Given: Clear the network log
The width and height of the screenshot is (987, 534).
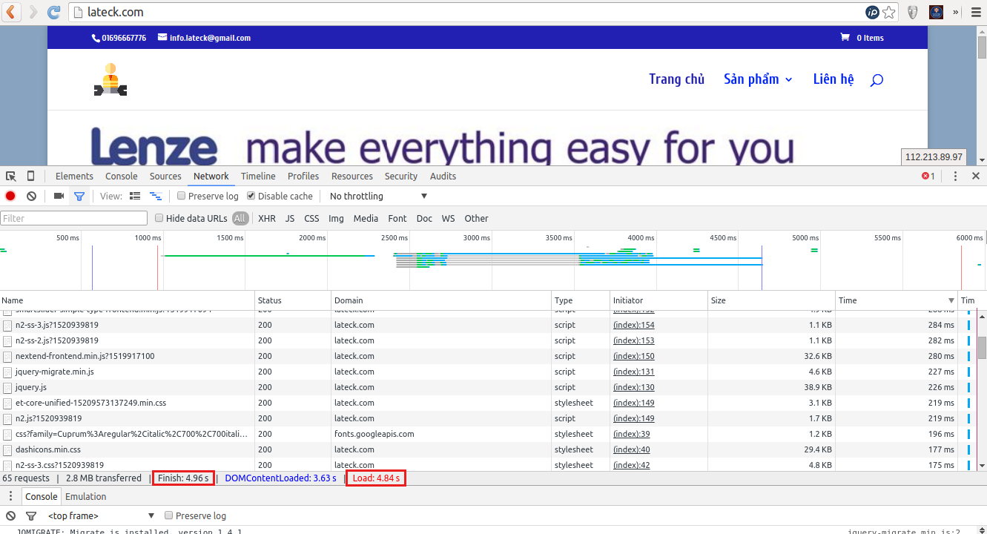Looking at the screenshot, I should [x=31, y=197].
